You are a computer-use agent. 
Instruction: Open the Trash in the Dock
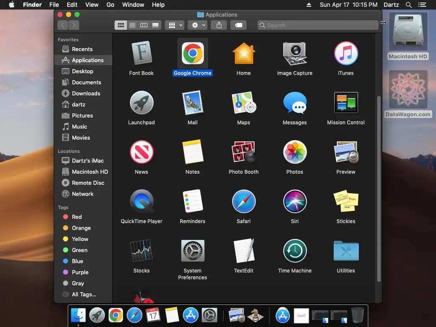pos(357,315)
